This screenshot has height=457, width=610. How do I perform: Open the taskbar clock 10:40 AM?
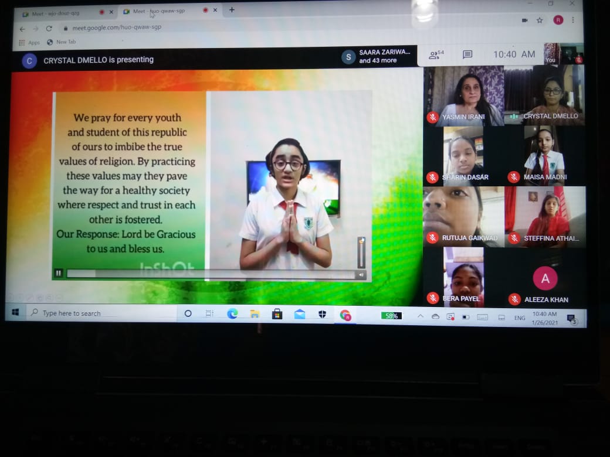point(545,318)
